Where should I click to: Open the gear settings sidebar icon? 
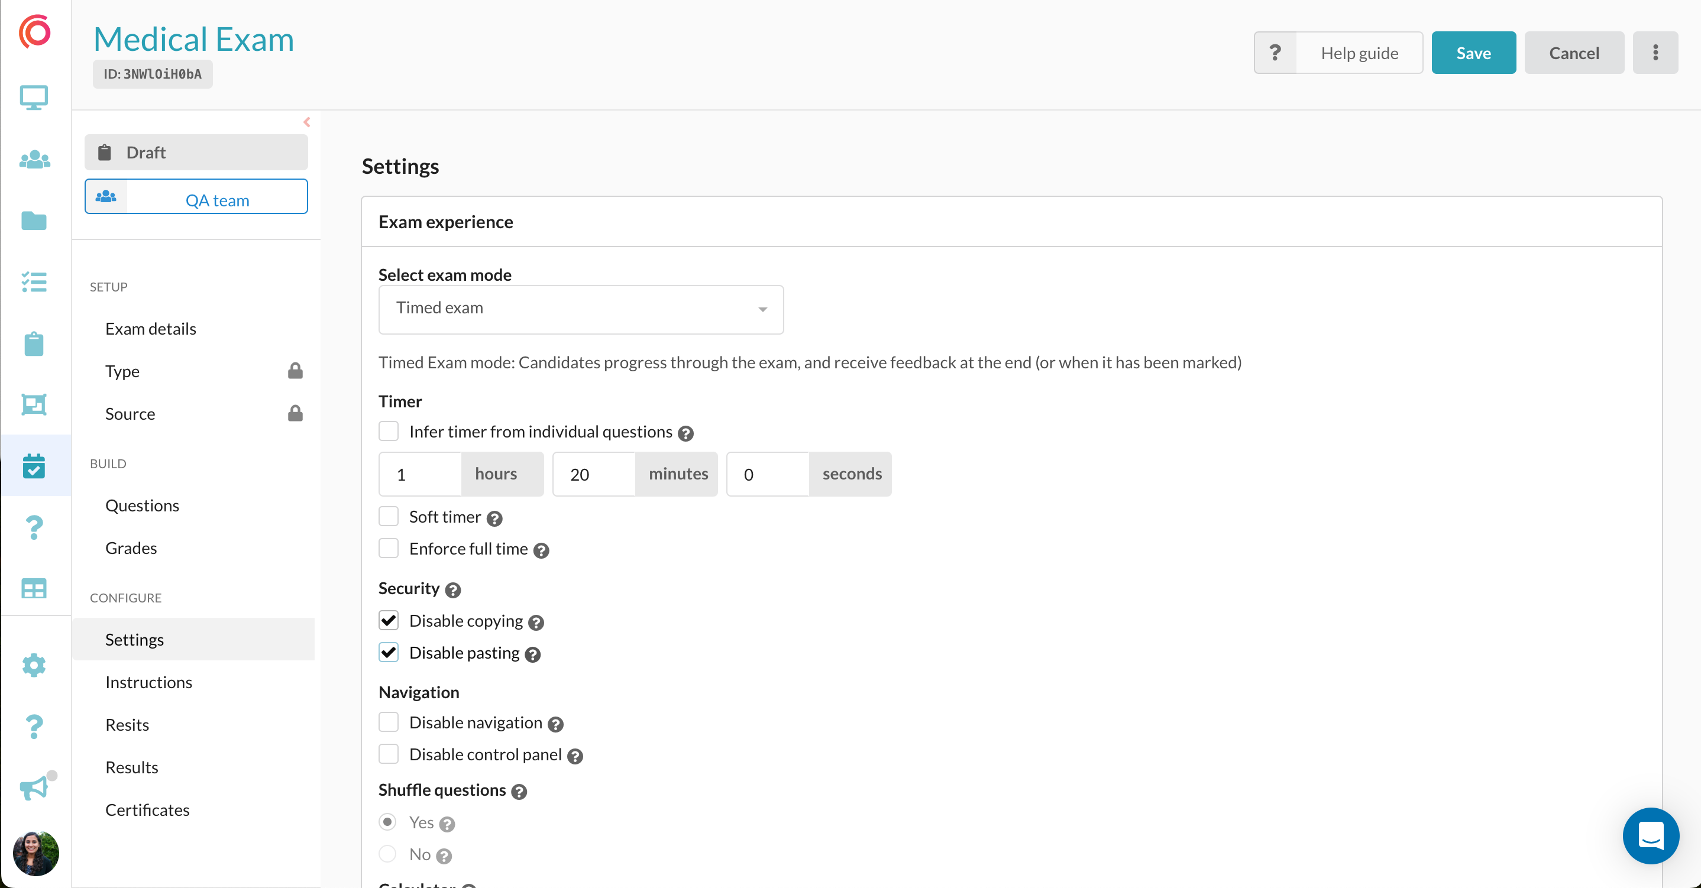34,665
